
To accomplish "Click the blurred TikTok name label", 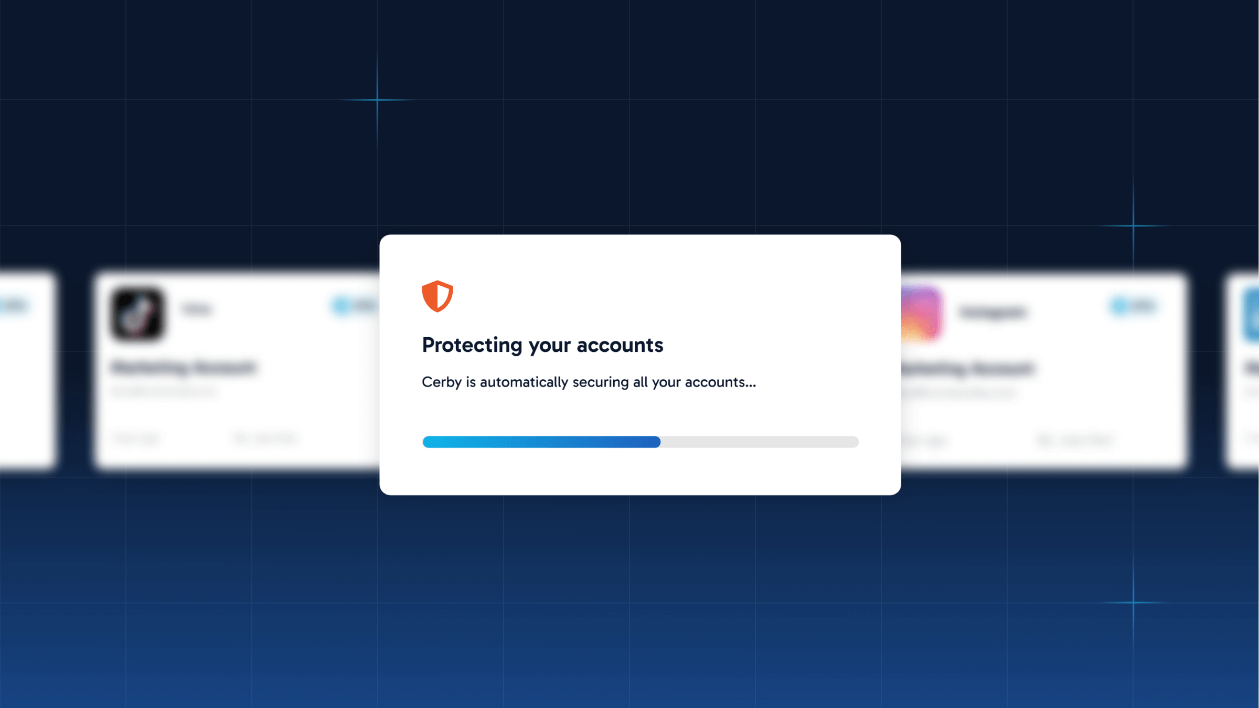I will 197,309.
